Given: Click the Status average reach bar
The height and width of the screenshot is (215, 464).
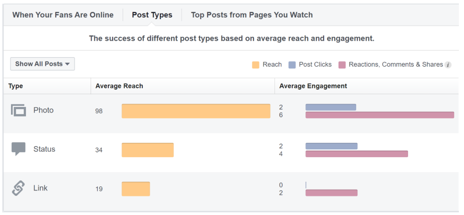Looking at the screenshot, I should click(x=147, y=150).
